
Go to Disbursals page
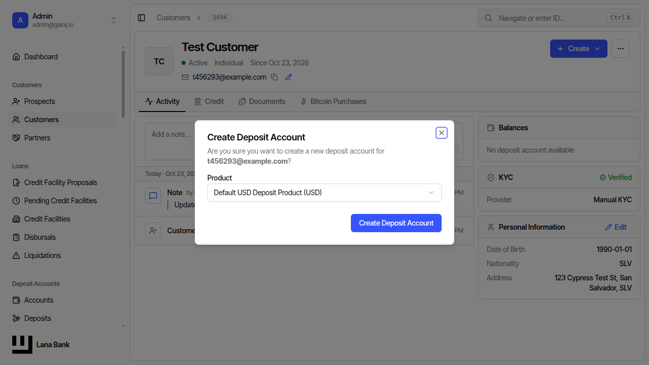click(x=63, y=237)
